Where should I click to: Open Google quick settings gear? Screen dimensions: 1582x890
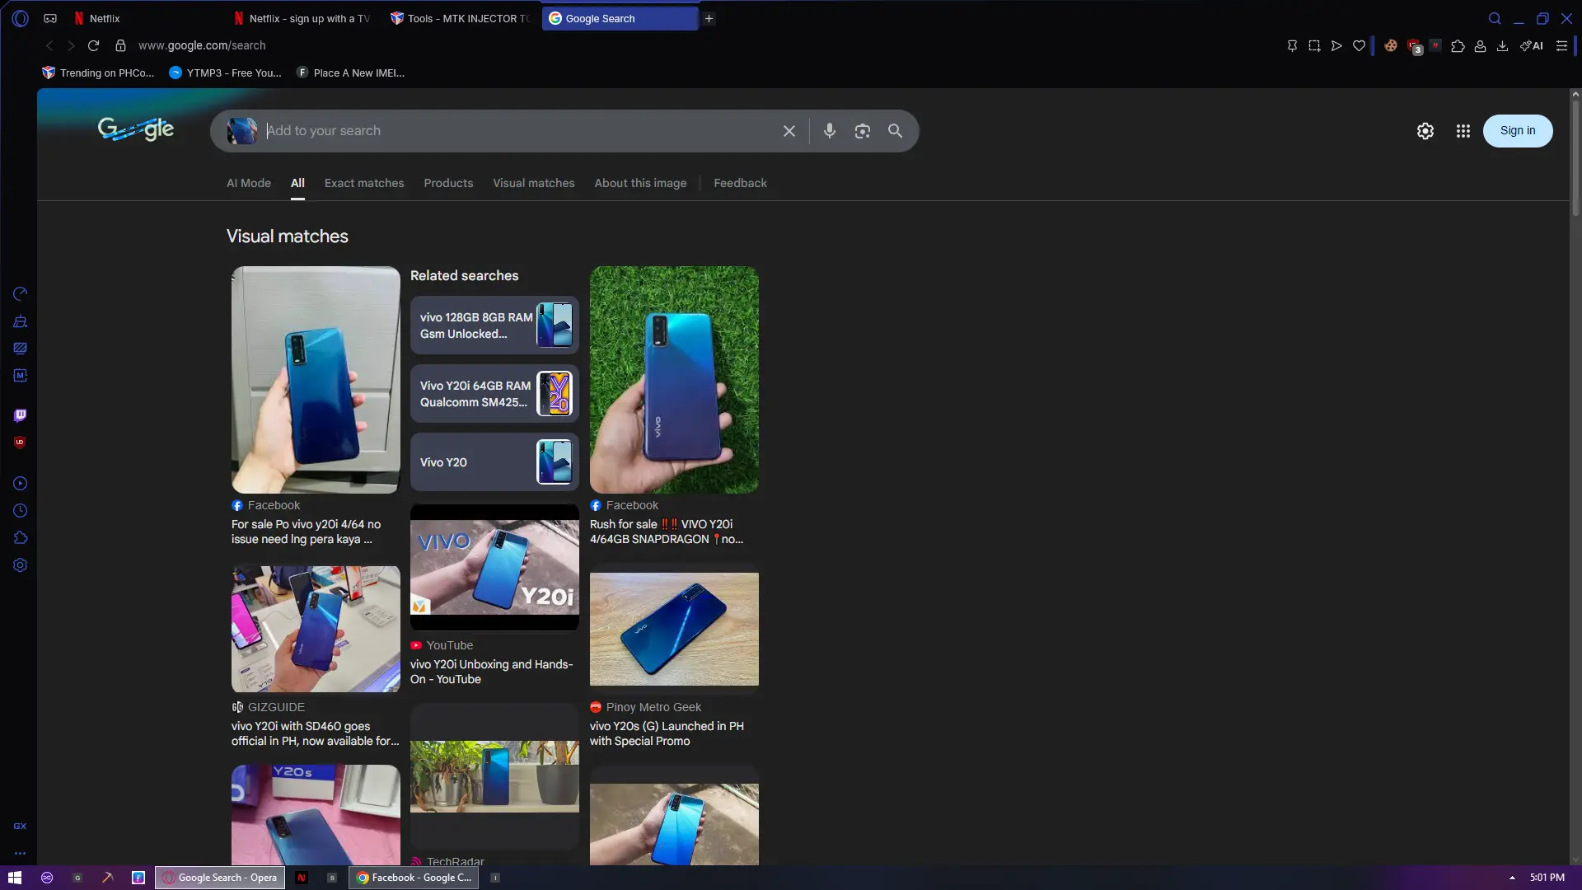pos(1425,131)
